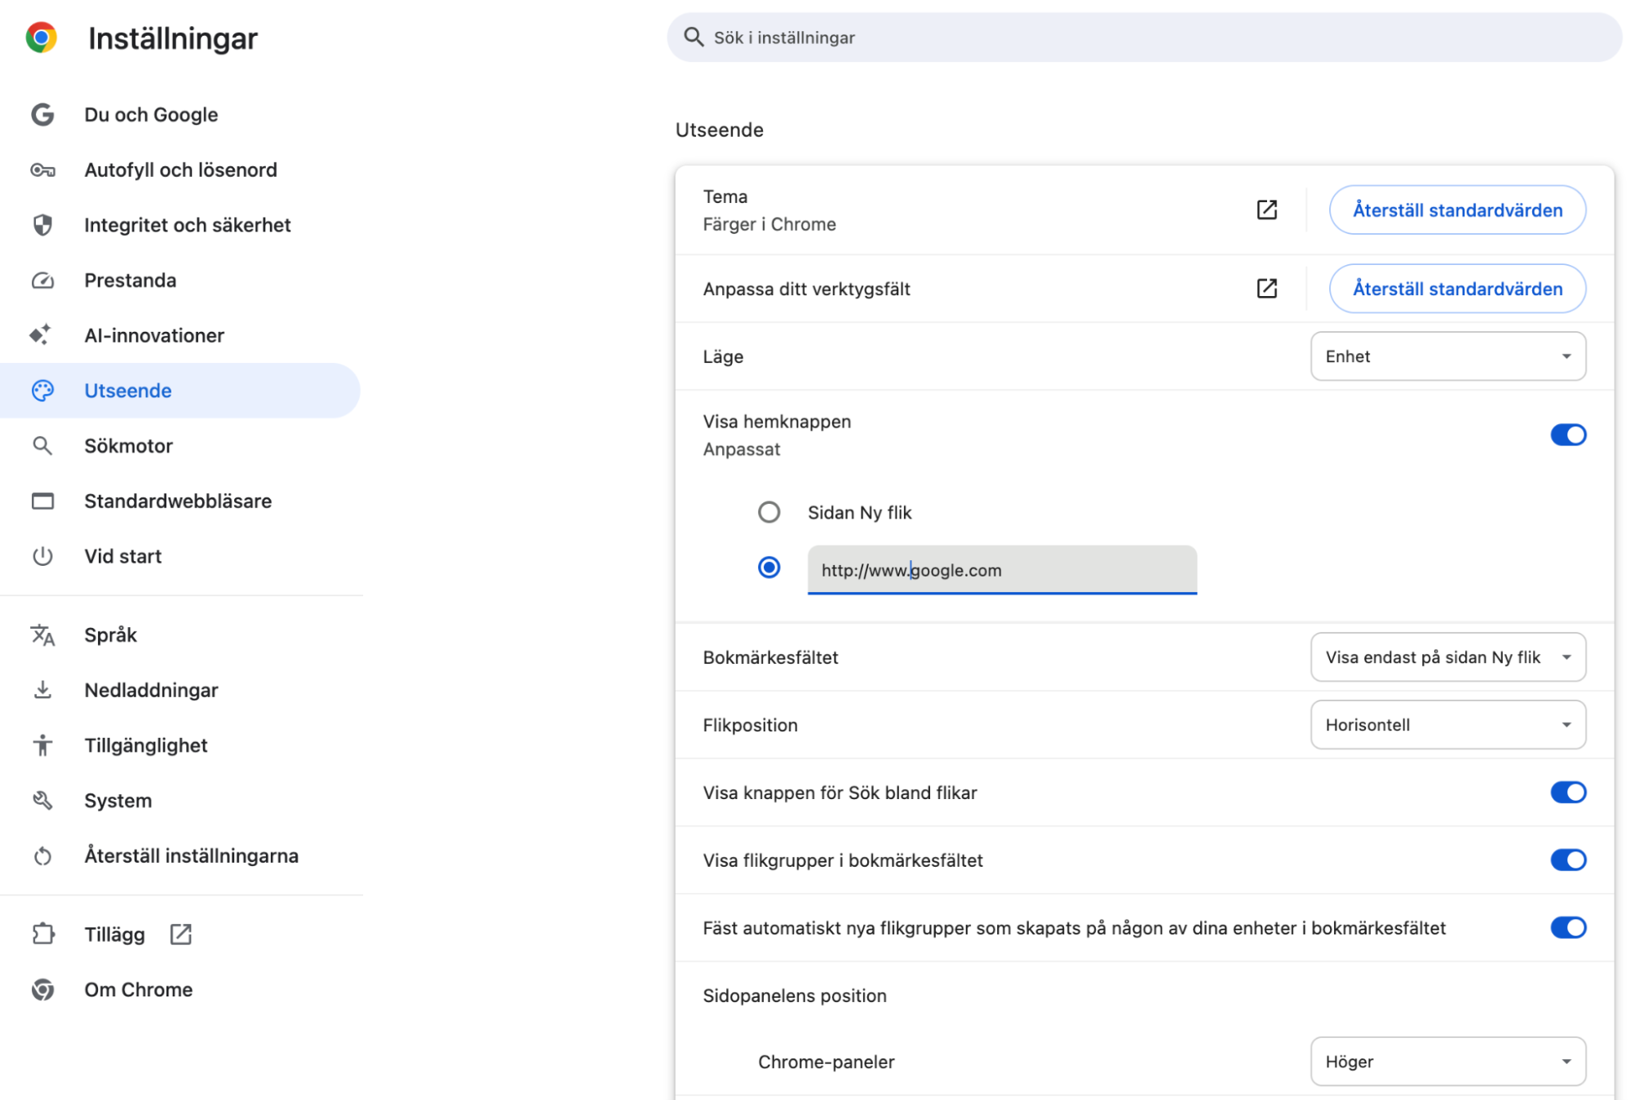Click the speedometer icon for Prestanda
Viewport: 1631px width, 1100px height.
(x=42, y=281)
